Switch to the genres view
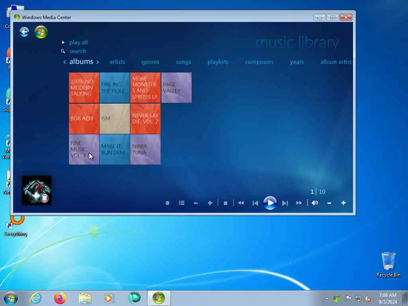 [150, 62]
